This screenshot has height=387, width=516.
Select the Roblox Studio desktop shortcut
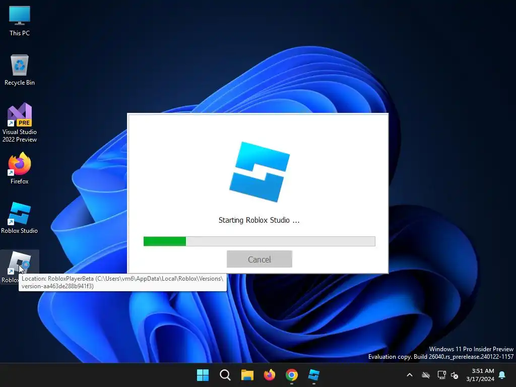point(20,218)
